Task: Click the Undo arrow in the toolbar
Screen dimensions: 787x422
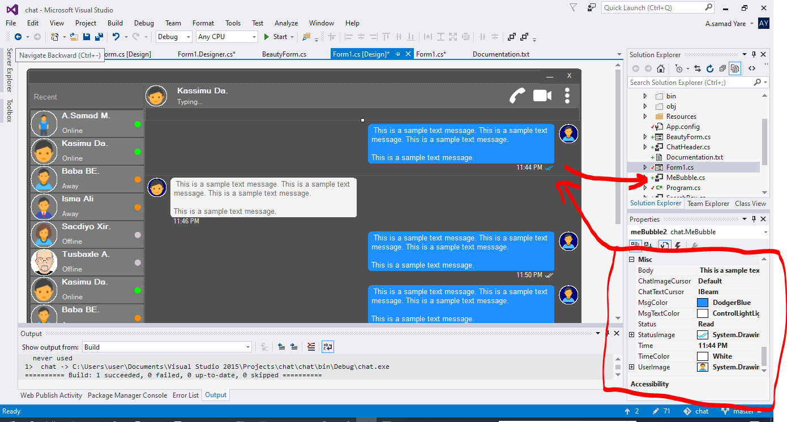Action: pos(116,37)
